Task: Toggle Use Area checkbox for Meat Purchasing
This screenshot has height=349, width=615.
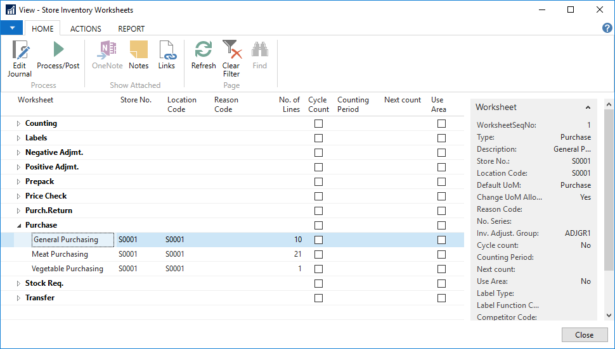Action: click(x=441, y=254)
